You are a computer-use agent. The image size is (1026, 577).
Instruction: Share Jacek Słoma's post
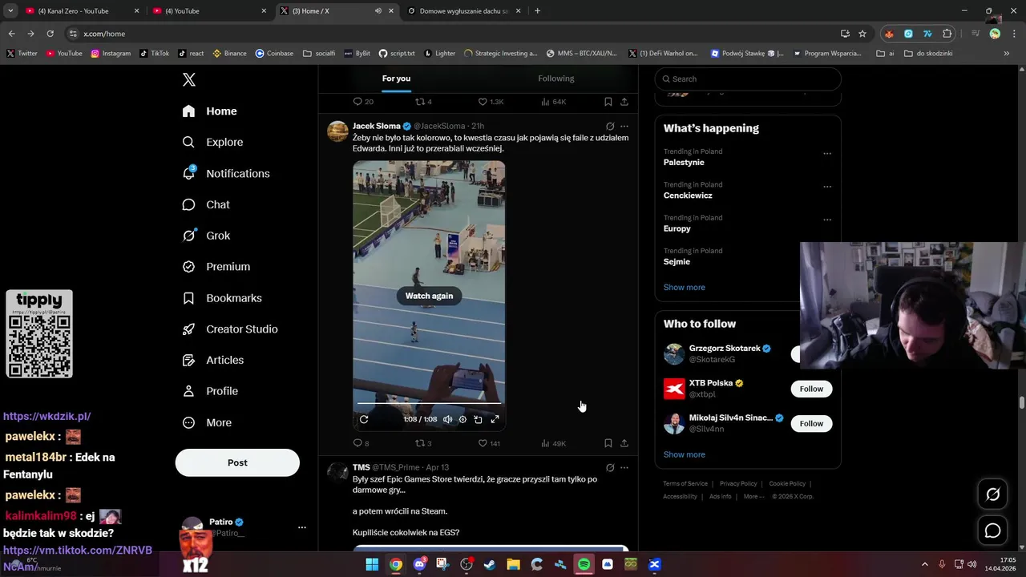624,443
